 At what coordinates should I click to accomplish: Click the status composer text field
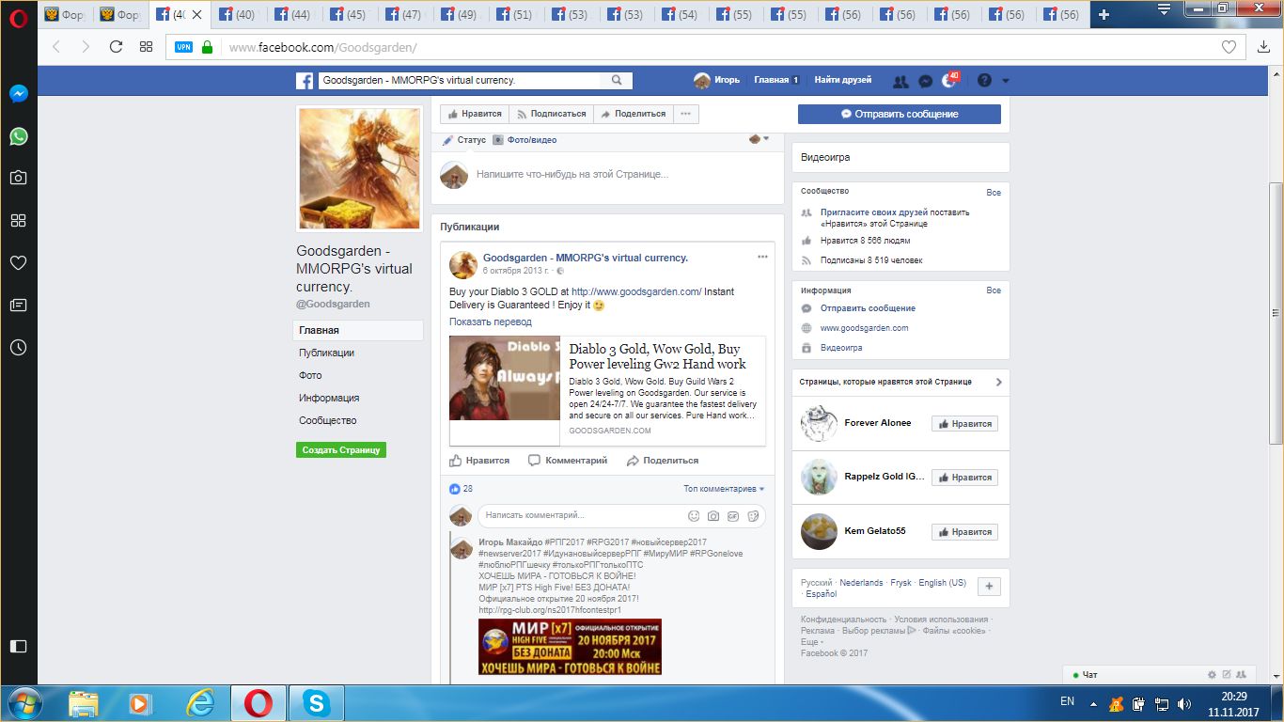pos(572,174)
